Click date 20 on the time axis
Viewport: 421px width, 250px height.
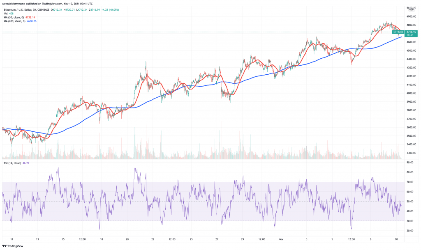click(127, 239)
